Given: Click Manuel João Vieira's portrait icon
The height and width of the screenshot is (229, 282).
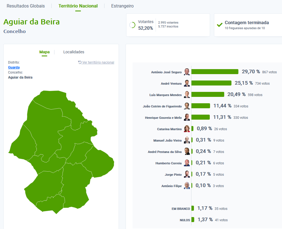Looking at the screenshot, I should [187, 140].
